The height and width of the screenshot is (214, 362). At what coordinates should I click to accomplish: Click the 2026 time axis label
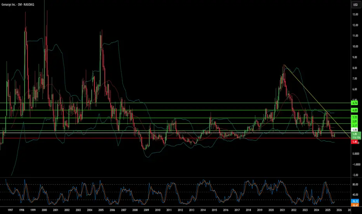tap(339, 210)
